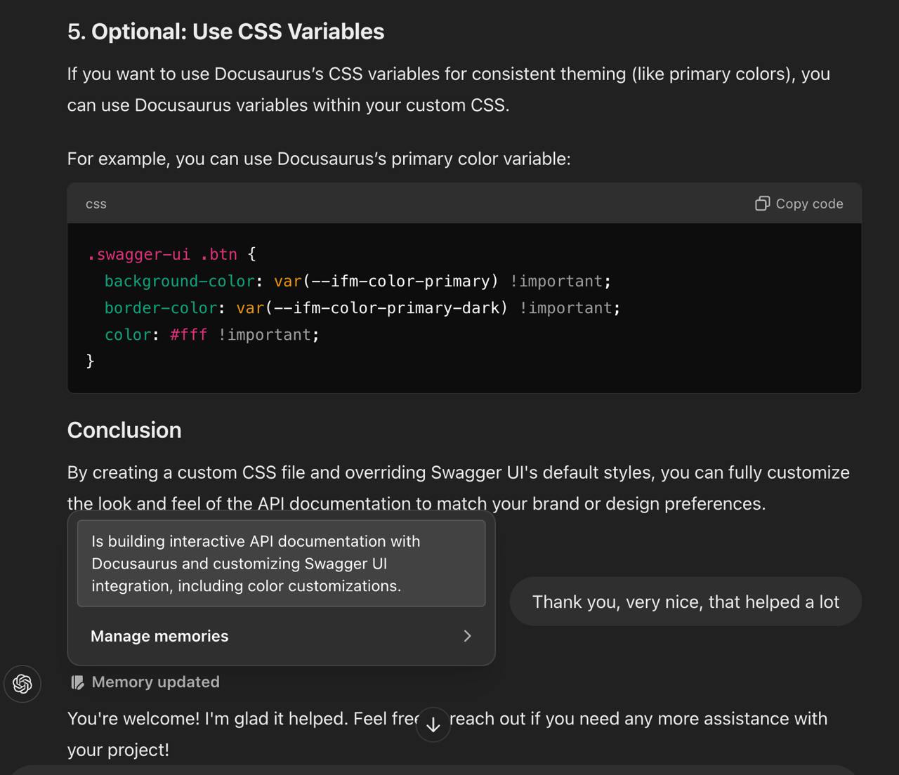Click the background-color property in code

(179, 281)
